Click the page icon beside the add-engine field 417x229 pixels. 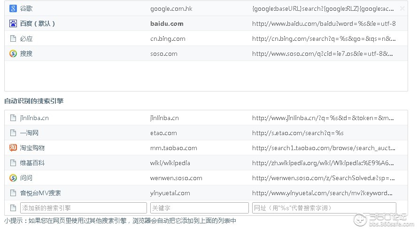(x=13, y=208)
